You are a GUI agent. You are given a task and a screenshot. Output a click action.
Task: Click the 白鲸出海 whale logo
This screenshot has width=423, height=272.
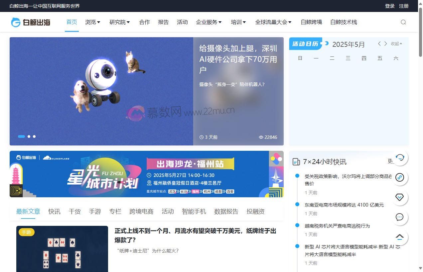(x=31, y=22)
